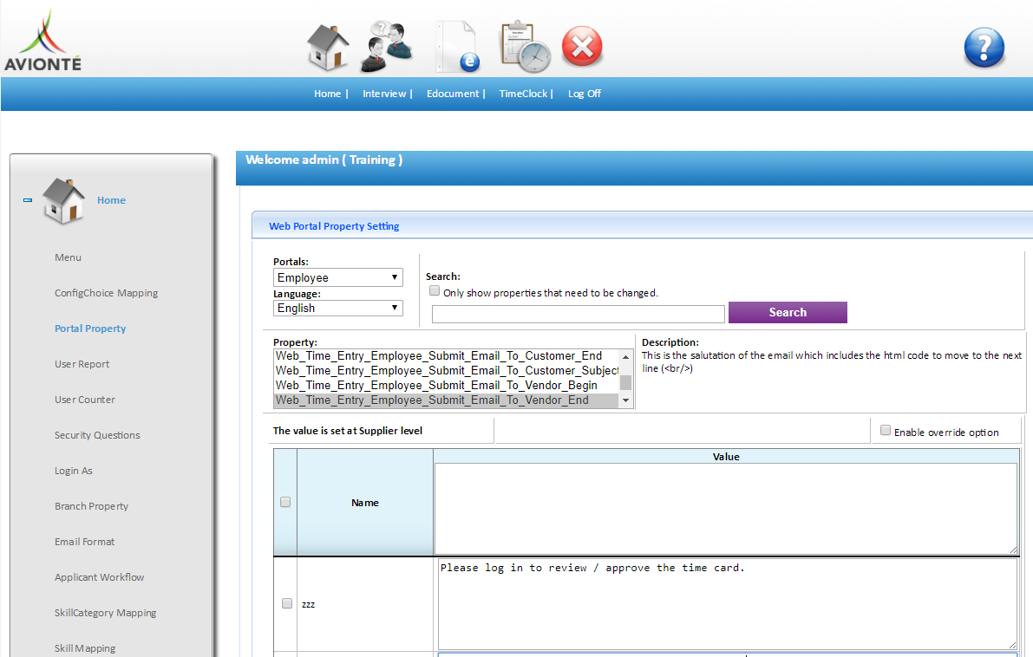
Task: Open Applicant Workflow in sidebar
Action: pyautogui.click(x=99, y=577)
